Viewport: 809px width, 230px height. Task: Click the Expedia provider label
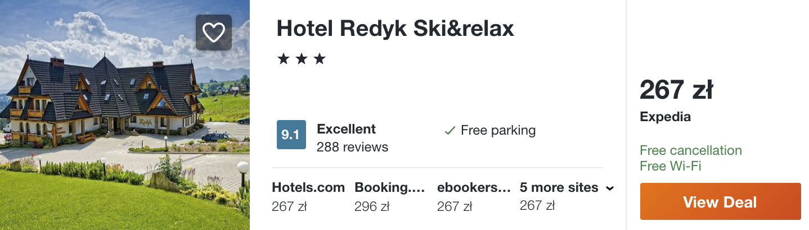[665, 117]
